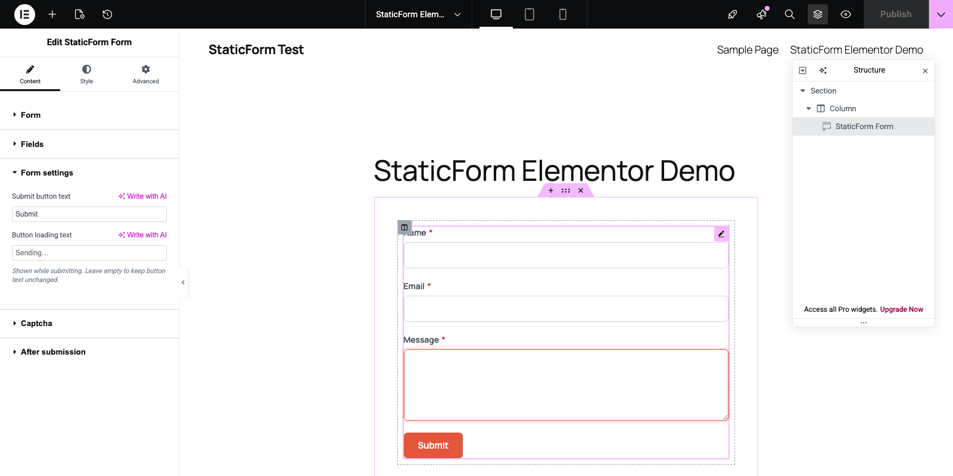The width and height of the screenshot is (953, 476).
Task: Select StaticForm Form in Structure tree
Action: point(864,126)
